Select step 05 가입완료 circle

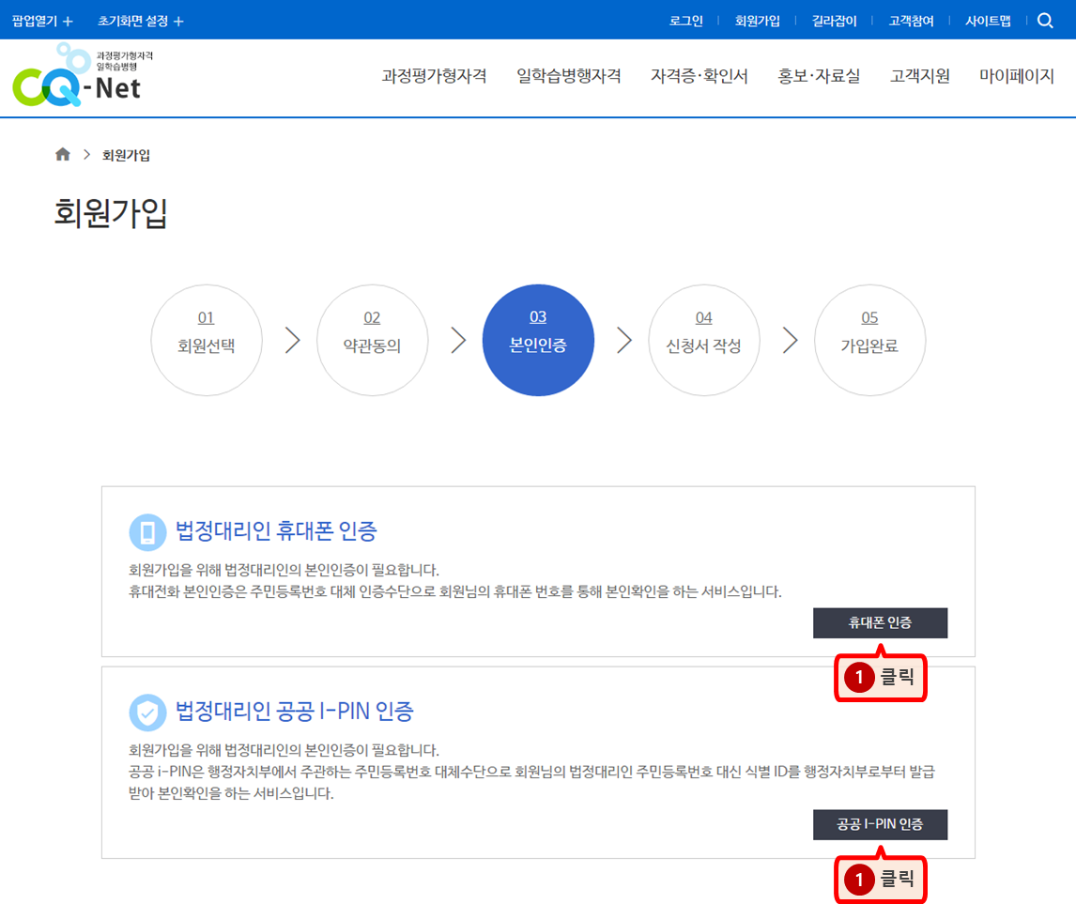coord(870,340)
